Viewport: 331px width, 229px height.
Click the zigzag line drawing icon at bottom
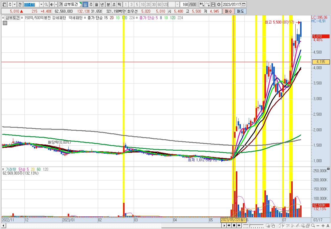pos(293,226)
